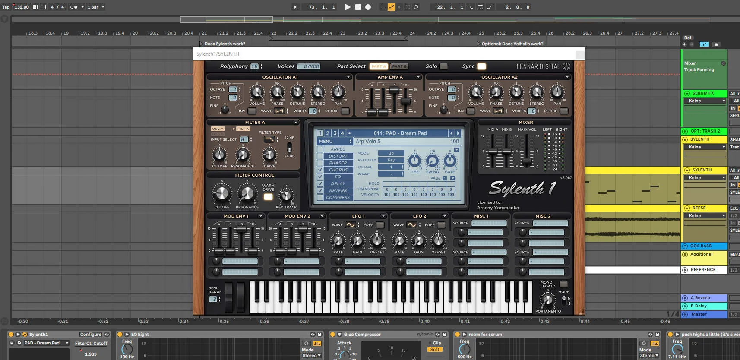
Task: Open the Sylenth1 MENU dropdown
Action: pos(335,142)
